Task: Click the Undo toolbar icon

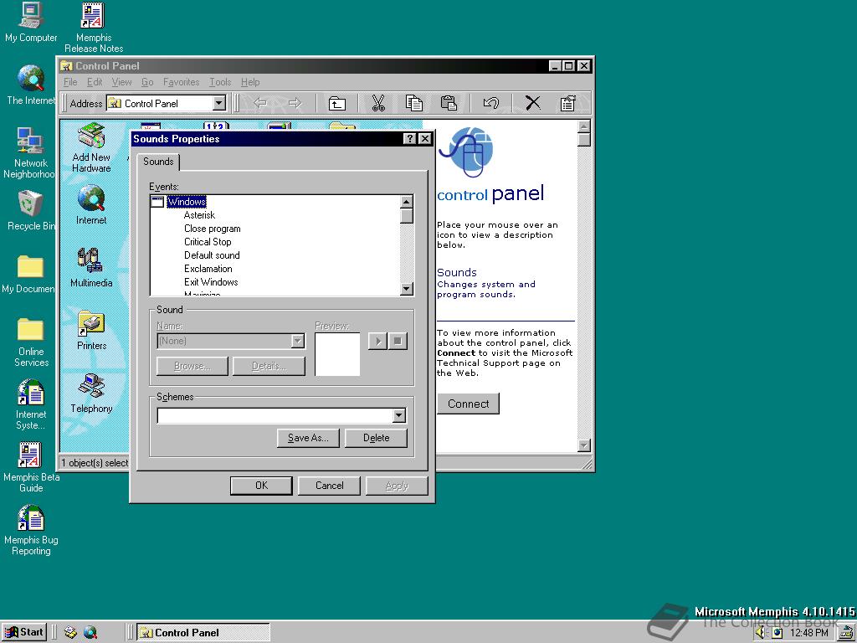Action: tap(490, 103)
